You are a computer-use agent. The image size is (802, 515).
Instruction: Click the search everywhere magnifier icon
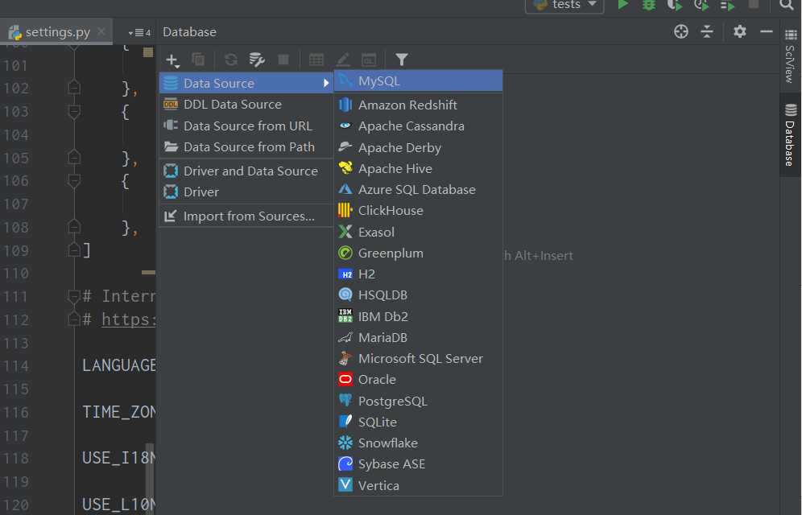point(786,5)
